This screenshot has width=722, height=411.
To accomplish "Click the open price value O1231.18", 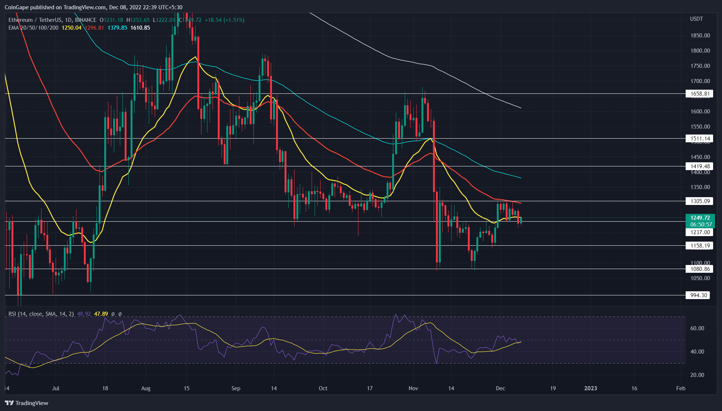I will pos(111,20).
